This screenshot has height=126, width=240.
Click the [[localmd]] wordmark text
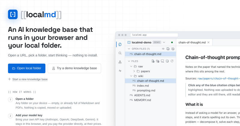41,15
